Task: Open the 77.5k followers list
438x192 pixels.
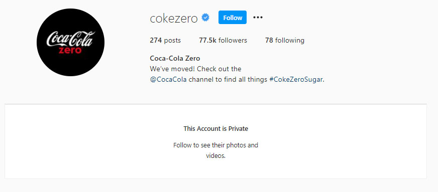Action: (223, 41)
